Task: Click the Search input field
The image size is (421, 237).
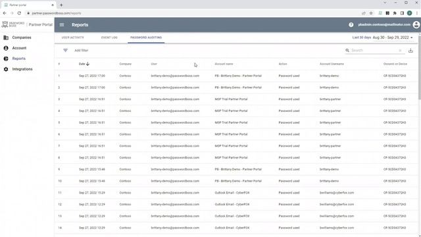Action: pyautogui.click(x=374, y=50)
